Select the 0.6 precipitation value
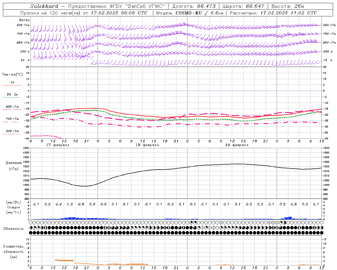This screenshot has width=337, height=270. click(283, 204)
